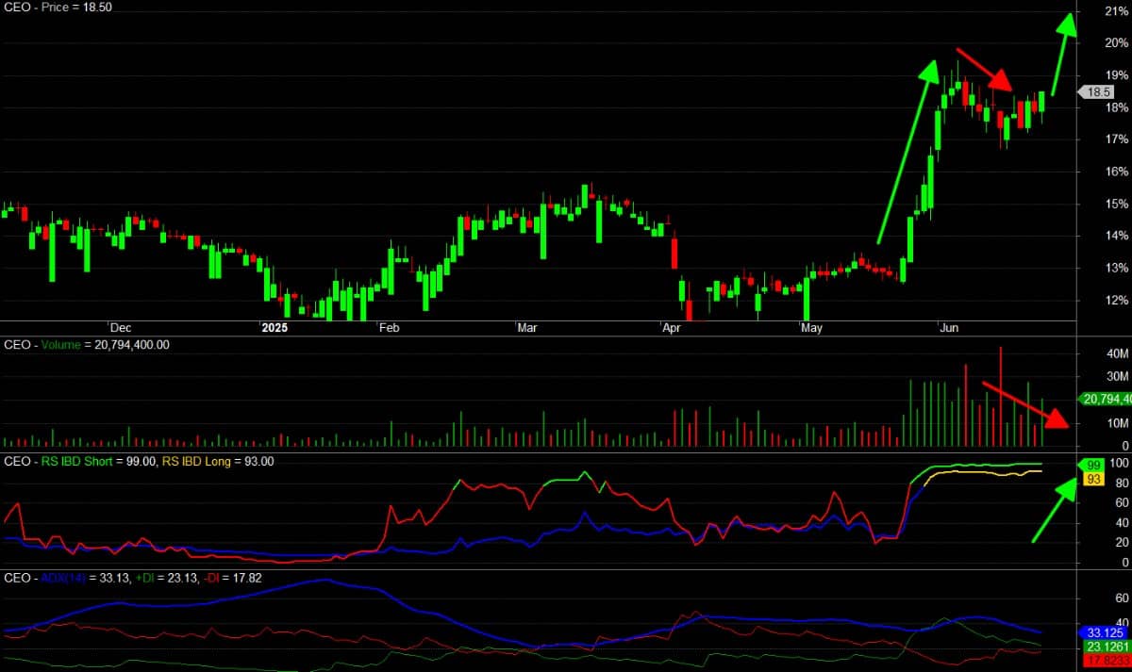Viewport: 1132px width, 672px height.
Task: Click the red 17.8238 -DI value tag
Action: [x=1099, y=662]
